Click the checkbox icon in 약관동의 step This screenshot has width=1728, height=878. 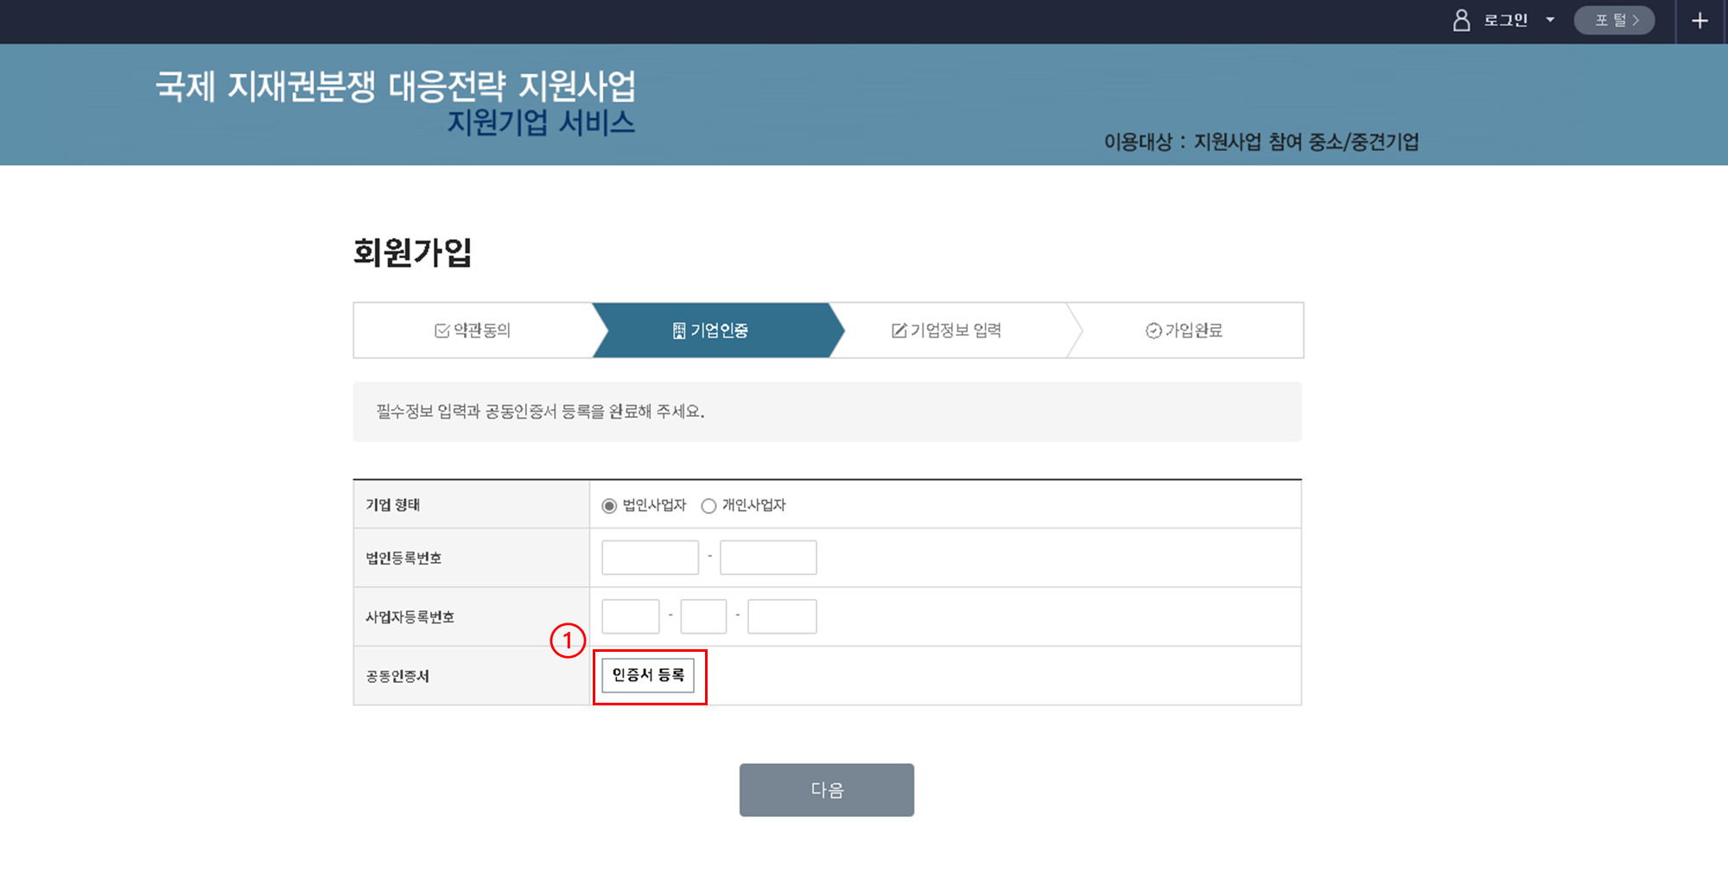pos(442,331)
